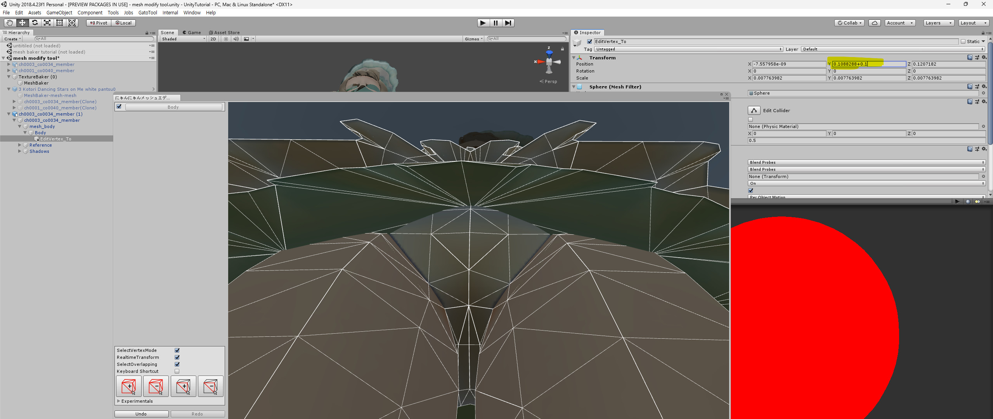
Task: Select the Rotate tool icon
Action: [35, 23]
